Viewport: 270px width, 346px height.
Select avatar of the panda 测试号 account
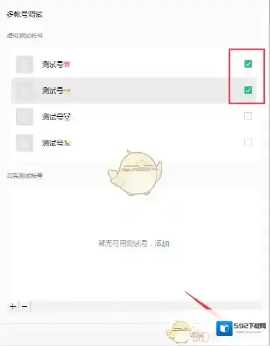24,117
